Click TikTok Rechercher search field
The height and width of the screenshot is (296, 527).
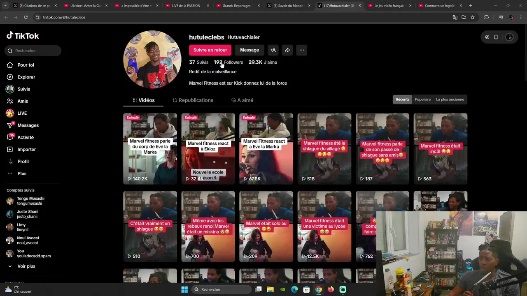point(33,51)
